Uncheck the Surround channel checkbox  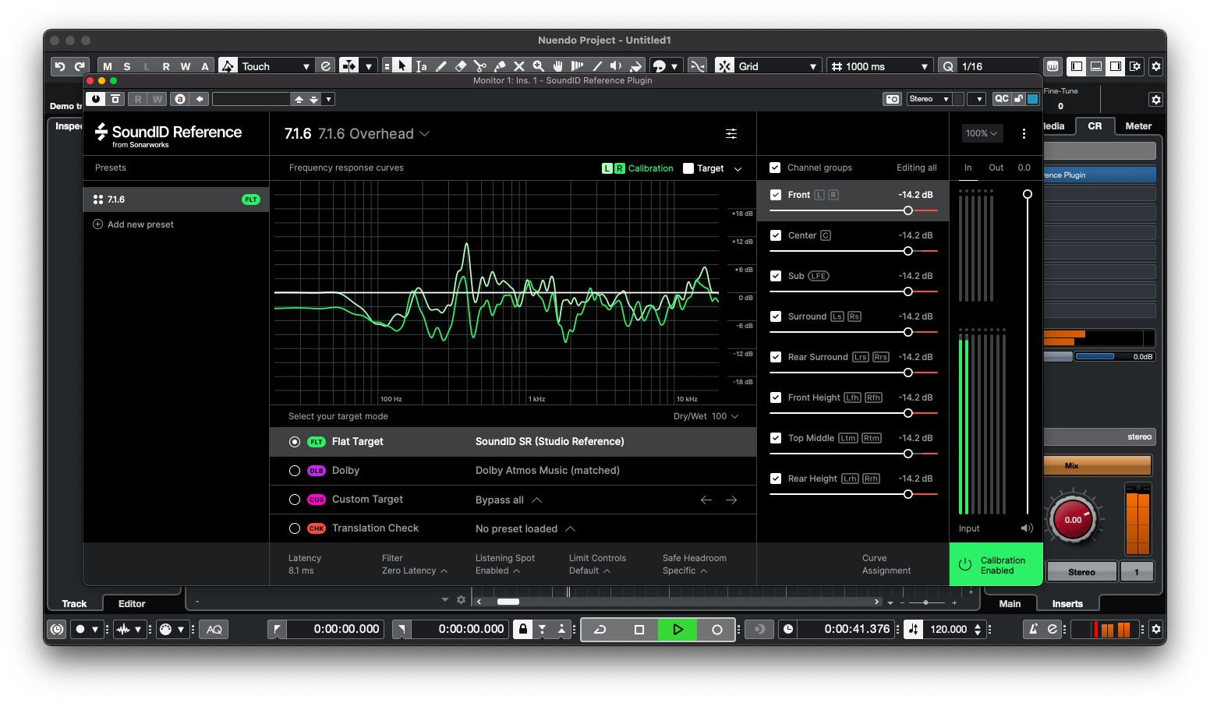click(776, 316)
